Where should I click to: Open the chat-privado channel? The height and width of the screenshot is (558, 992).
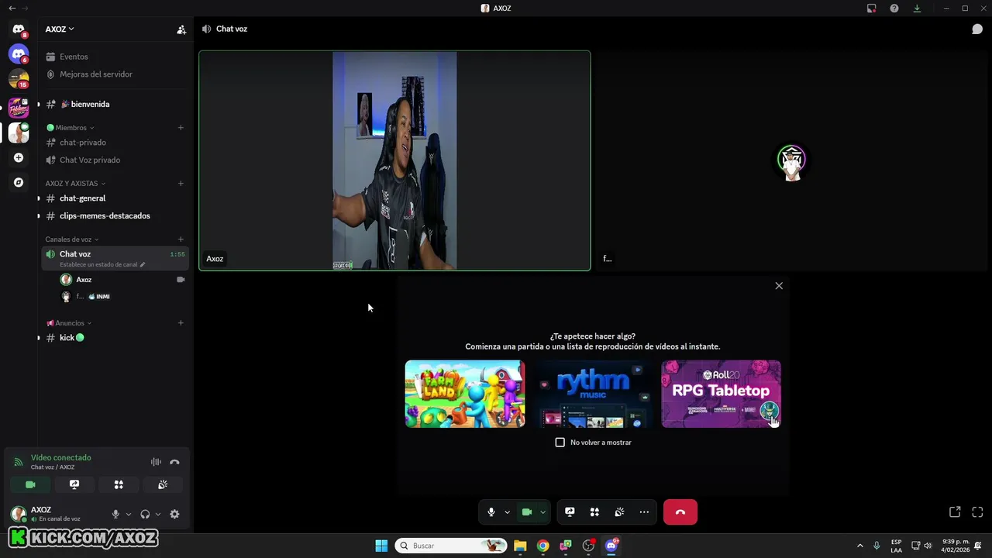point(115,143)
